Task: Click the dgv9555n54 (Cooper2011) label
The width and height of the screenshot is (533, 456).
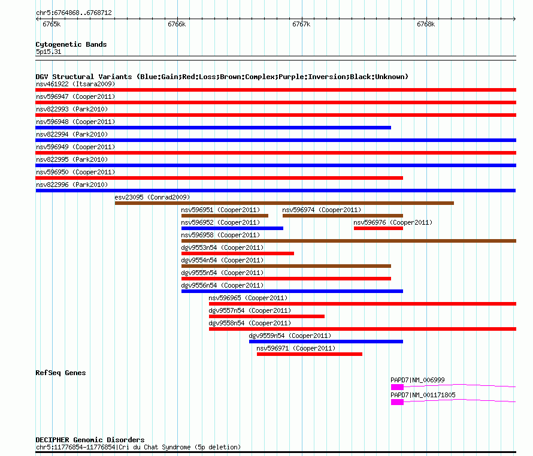Action: tap(222, 273)
